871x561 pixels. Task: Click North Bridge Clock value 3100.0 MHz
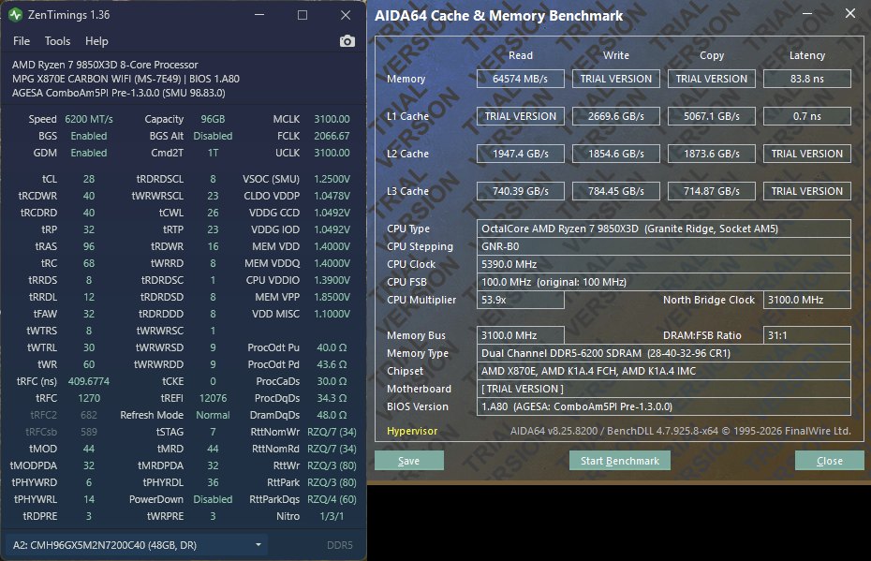coord(807,300)
